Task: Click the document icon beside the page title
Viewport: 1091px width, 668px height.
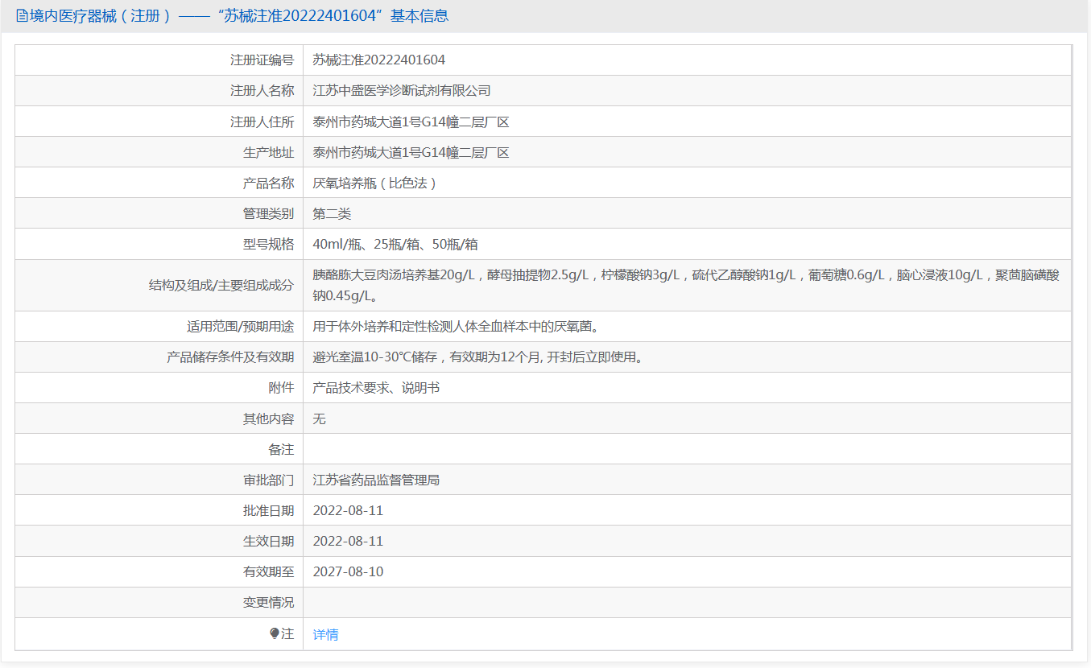Action: tap(22, 16)
